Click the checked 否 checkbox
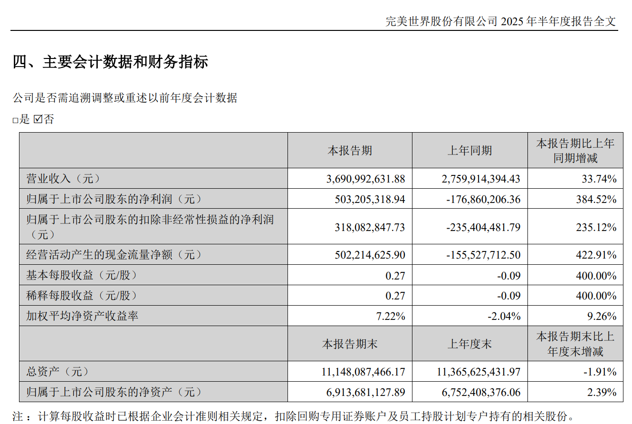This screenshot has width=632, height=424. coord(38,119)
